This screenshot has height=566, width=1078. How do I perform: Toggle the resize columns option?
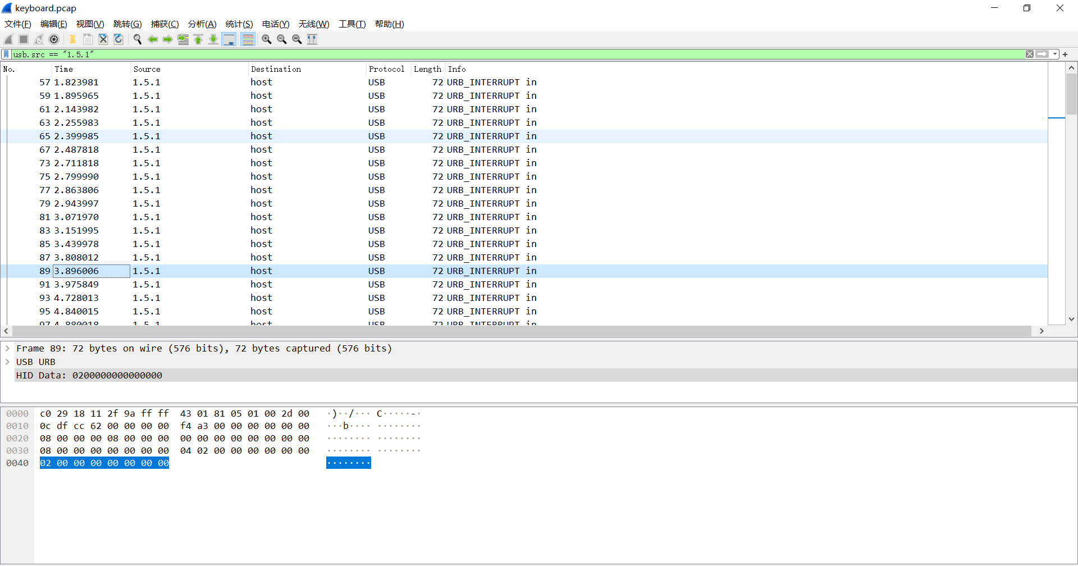pyautogui.click(x=312, y=39)
